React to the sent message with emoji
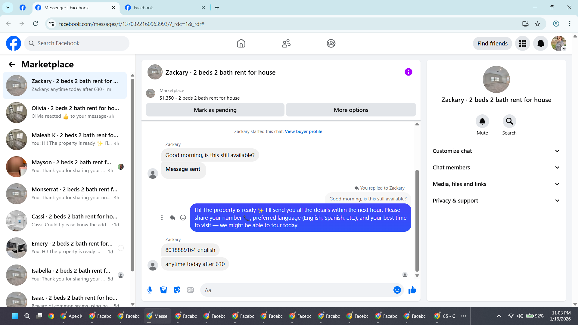The width and height of the screenshot is (578, 325). click(x=183, y=218)
